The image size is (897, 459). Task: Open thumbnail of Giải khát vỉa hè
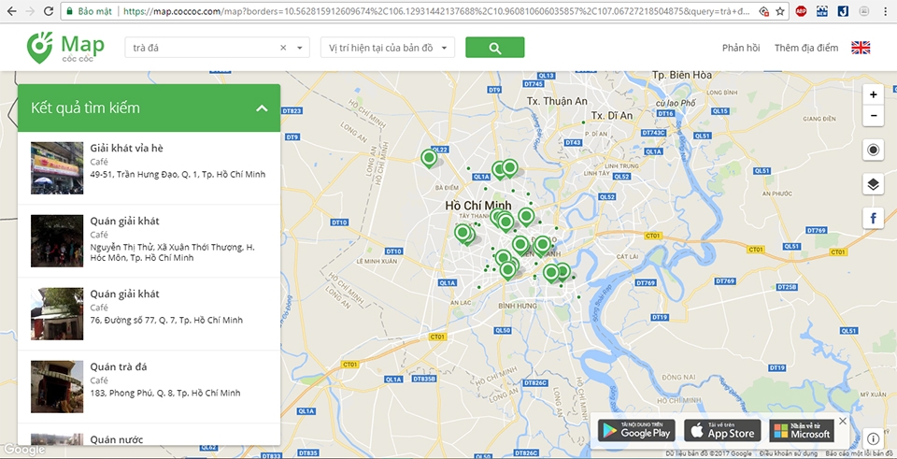pyautogui.click(x=57, y=167)
